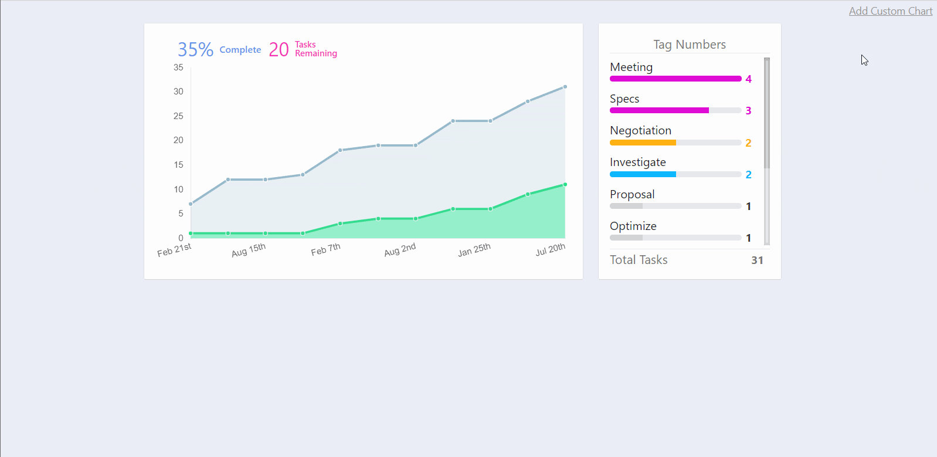Click the Meeting count number 4

748,79
